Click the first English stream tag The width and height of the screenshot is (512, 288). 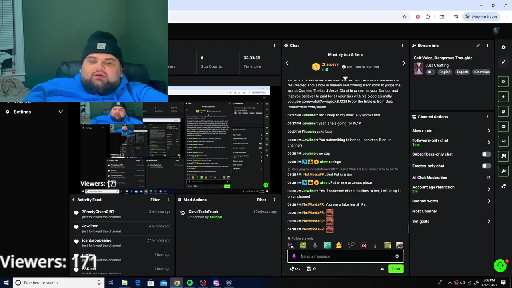444,72
